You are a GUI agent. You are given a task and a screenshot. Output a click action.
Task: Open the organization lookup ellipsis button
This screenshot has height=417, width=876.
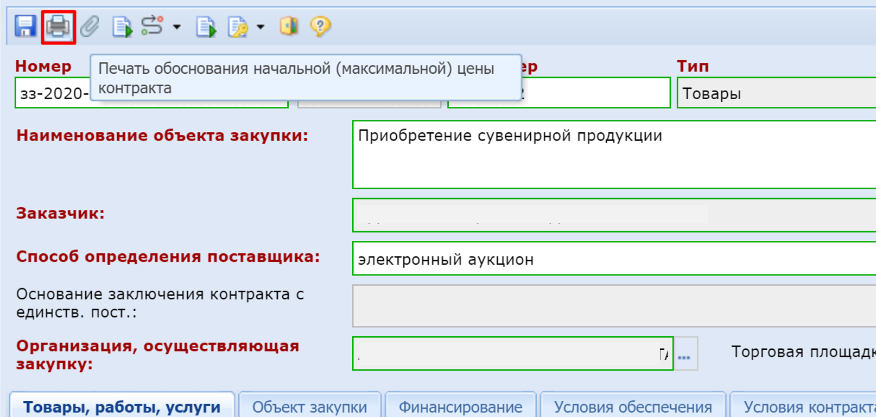click(684, 355)
